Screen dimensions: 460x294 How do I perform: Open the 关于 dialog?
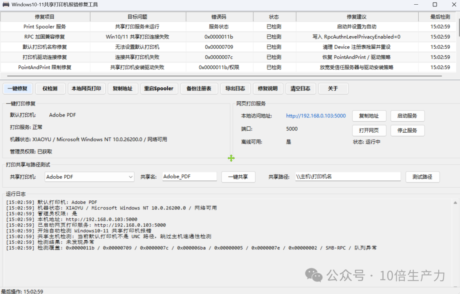333,88
